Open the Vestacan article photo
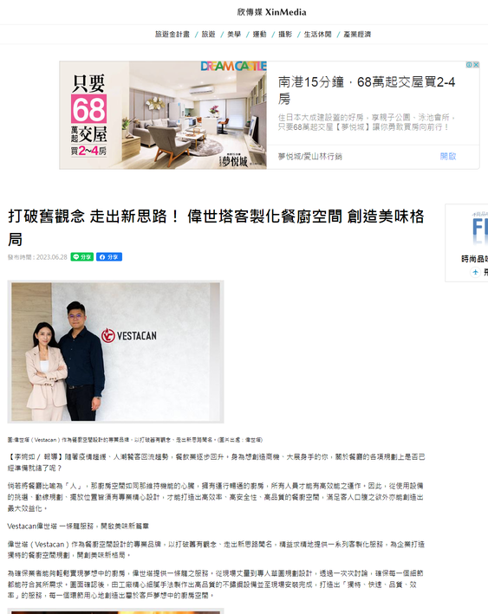The height and width of the screenshot is (614, 488). pyautogui.click(x=115, y=352)
